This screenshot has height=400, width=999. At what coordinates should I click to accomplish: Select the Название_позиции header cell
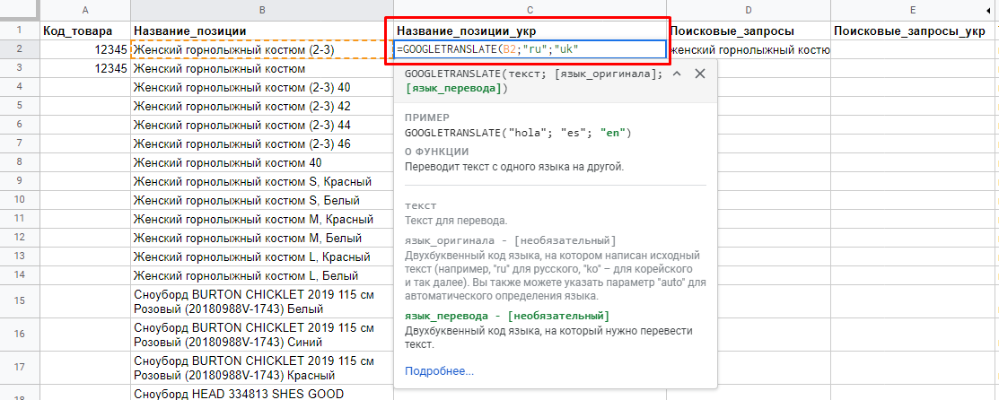261,30
